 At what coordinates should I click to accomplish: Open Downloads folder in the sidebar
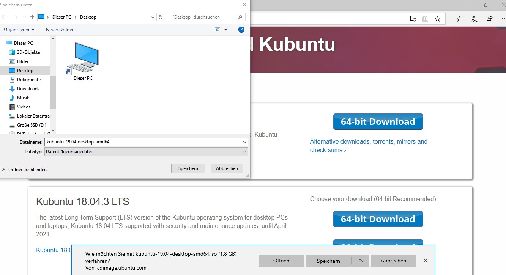click(28, 89)
